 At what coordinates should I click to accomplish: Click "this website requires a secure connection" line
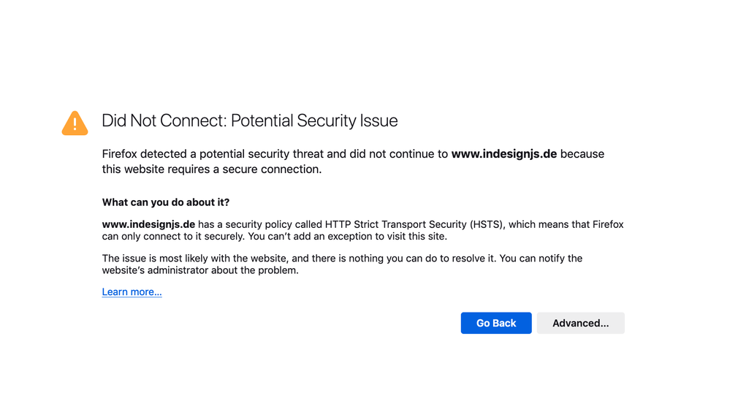[211, 169]
